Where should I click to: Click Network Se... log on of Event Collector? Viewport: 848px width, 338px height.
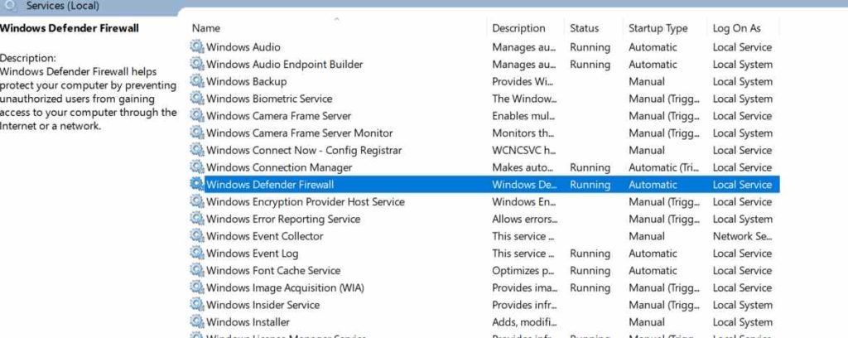(x=742, y=236)
